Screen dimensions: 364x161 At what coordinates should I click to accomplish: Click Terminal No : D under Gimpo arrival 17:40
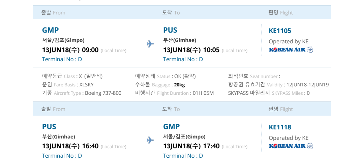coord(183,156)
